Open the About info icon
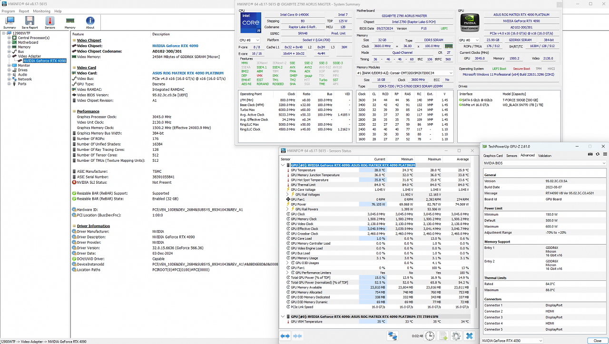 point(90,22)
